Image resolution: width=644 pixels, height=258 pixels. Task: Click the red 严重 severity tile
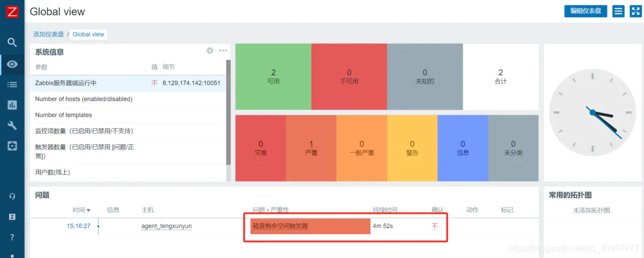[x=311, y=148]
